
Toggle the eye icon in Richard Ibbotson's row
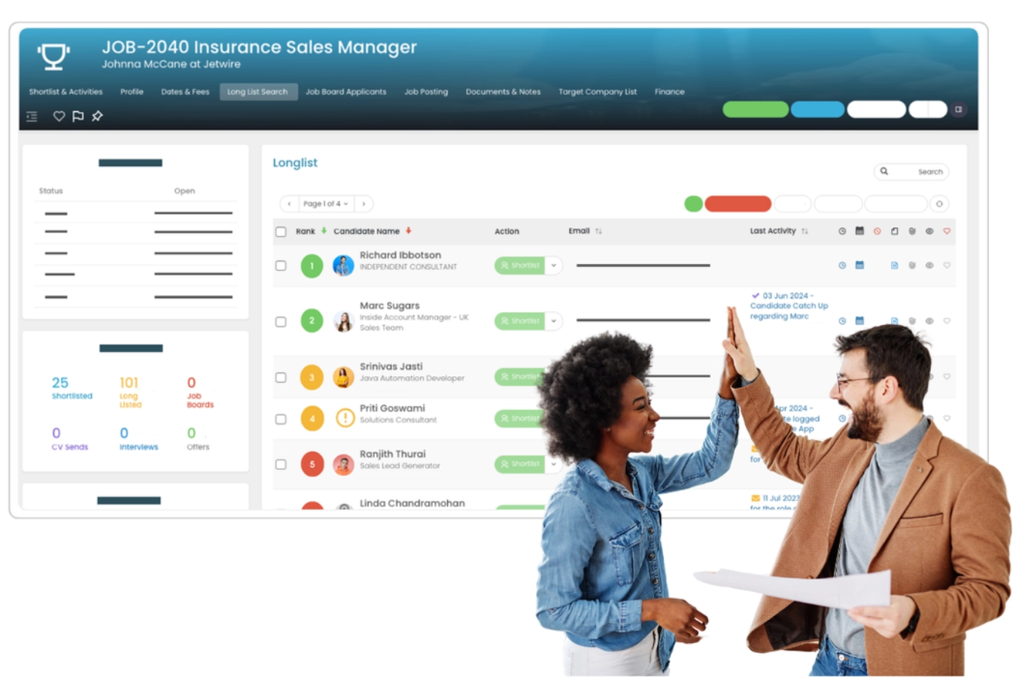[x=929, y=266]
